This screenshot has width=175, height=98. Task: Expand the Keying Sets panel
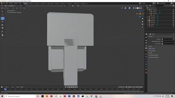click(152, 51)
